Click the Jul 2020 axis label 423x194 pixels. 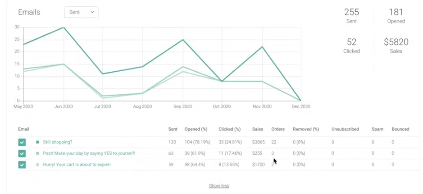[x=103, y=106]
